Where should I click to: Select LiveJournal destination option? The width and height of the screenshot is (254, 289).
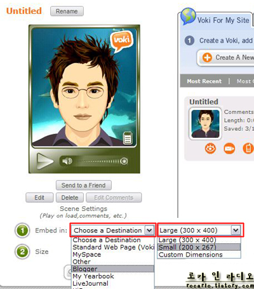point(113,283)
